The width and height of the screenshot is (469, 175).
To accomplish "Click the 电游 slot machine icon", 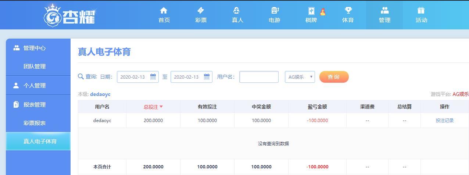I will [x=275, y=10].
